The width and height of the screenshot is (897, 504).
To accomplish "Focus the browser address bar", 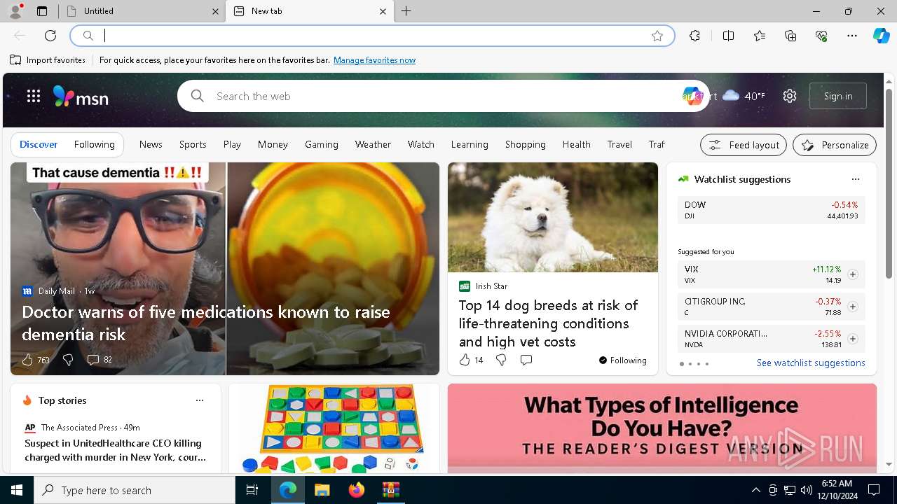I will pos(372,36).
